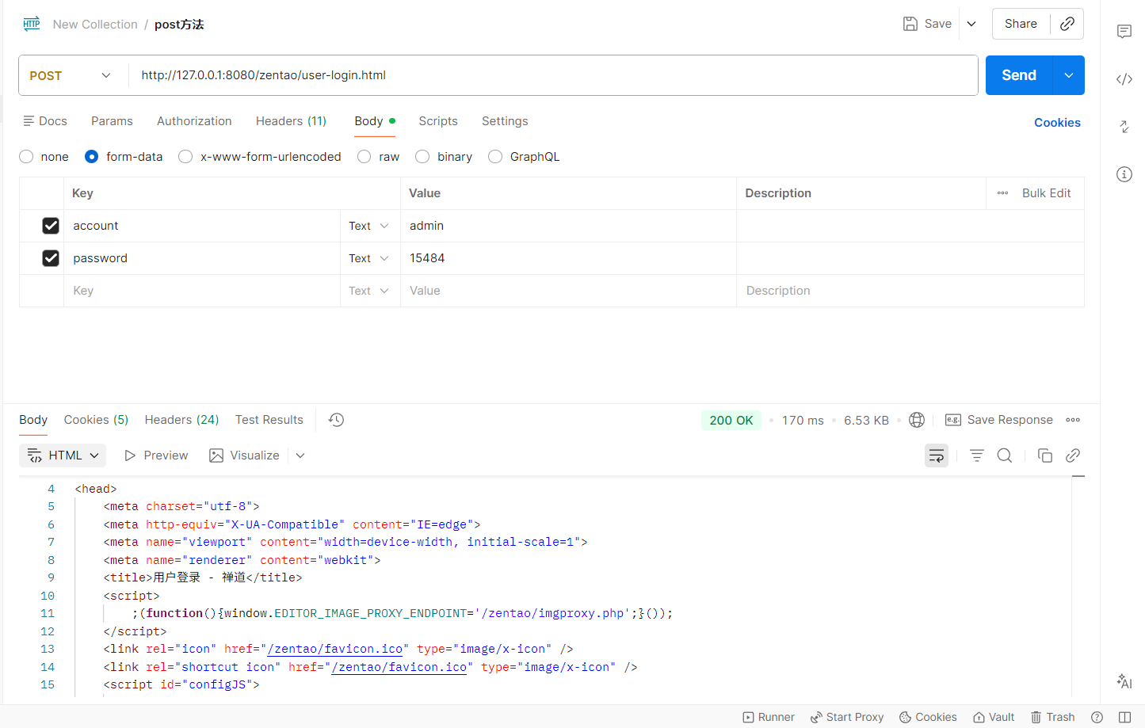Expand the Send button dropdown arrow
The image size is (1145, 728).
point(1069,75)
